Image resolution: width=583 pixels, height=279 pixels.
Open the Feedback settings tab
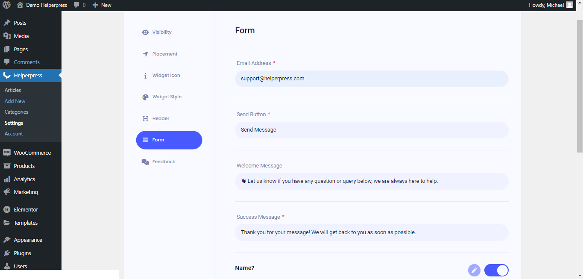coord(169,162)
